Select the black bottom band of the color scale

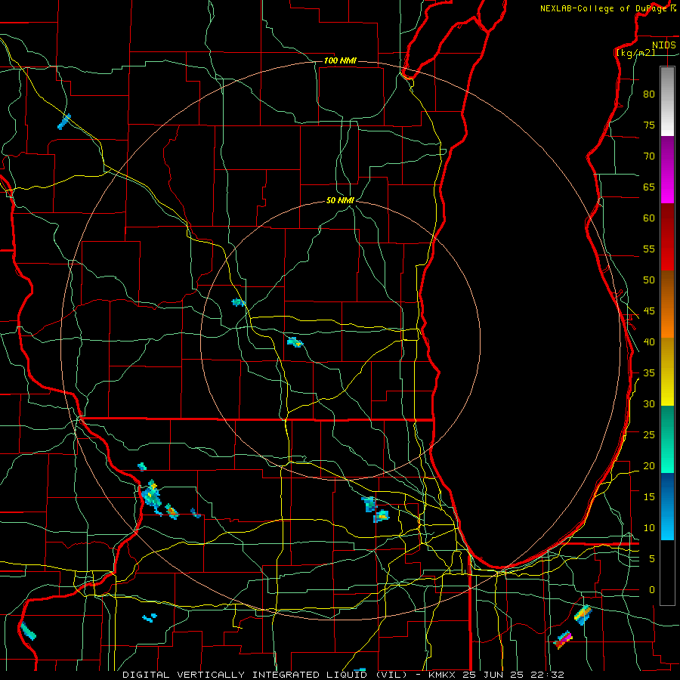tap(667, 573)
